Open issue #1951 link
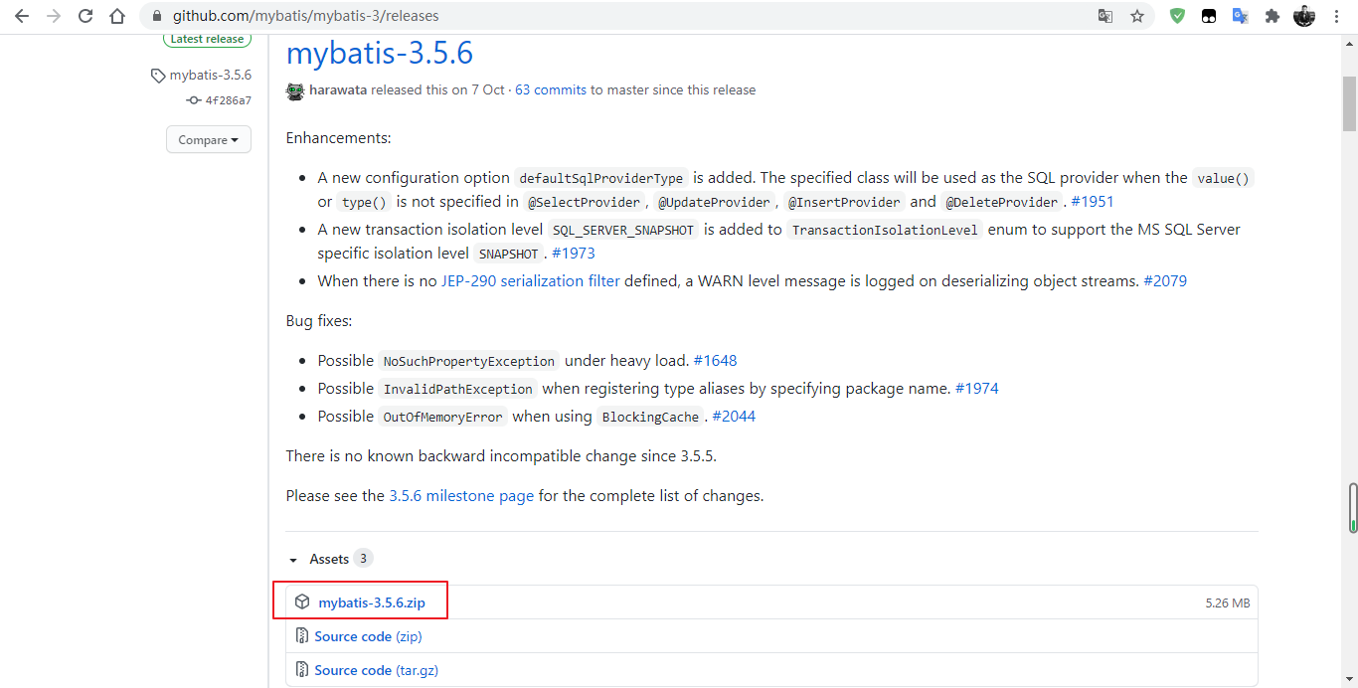This screenshot has width=1358, height=688. [1092, 202]
